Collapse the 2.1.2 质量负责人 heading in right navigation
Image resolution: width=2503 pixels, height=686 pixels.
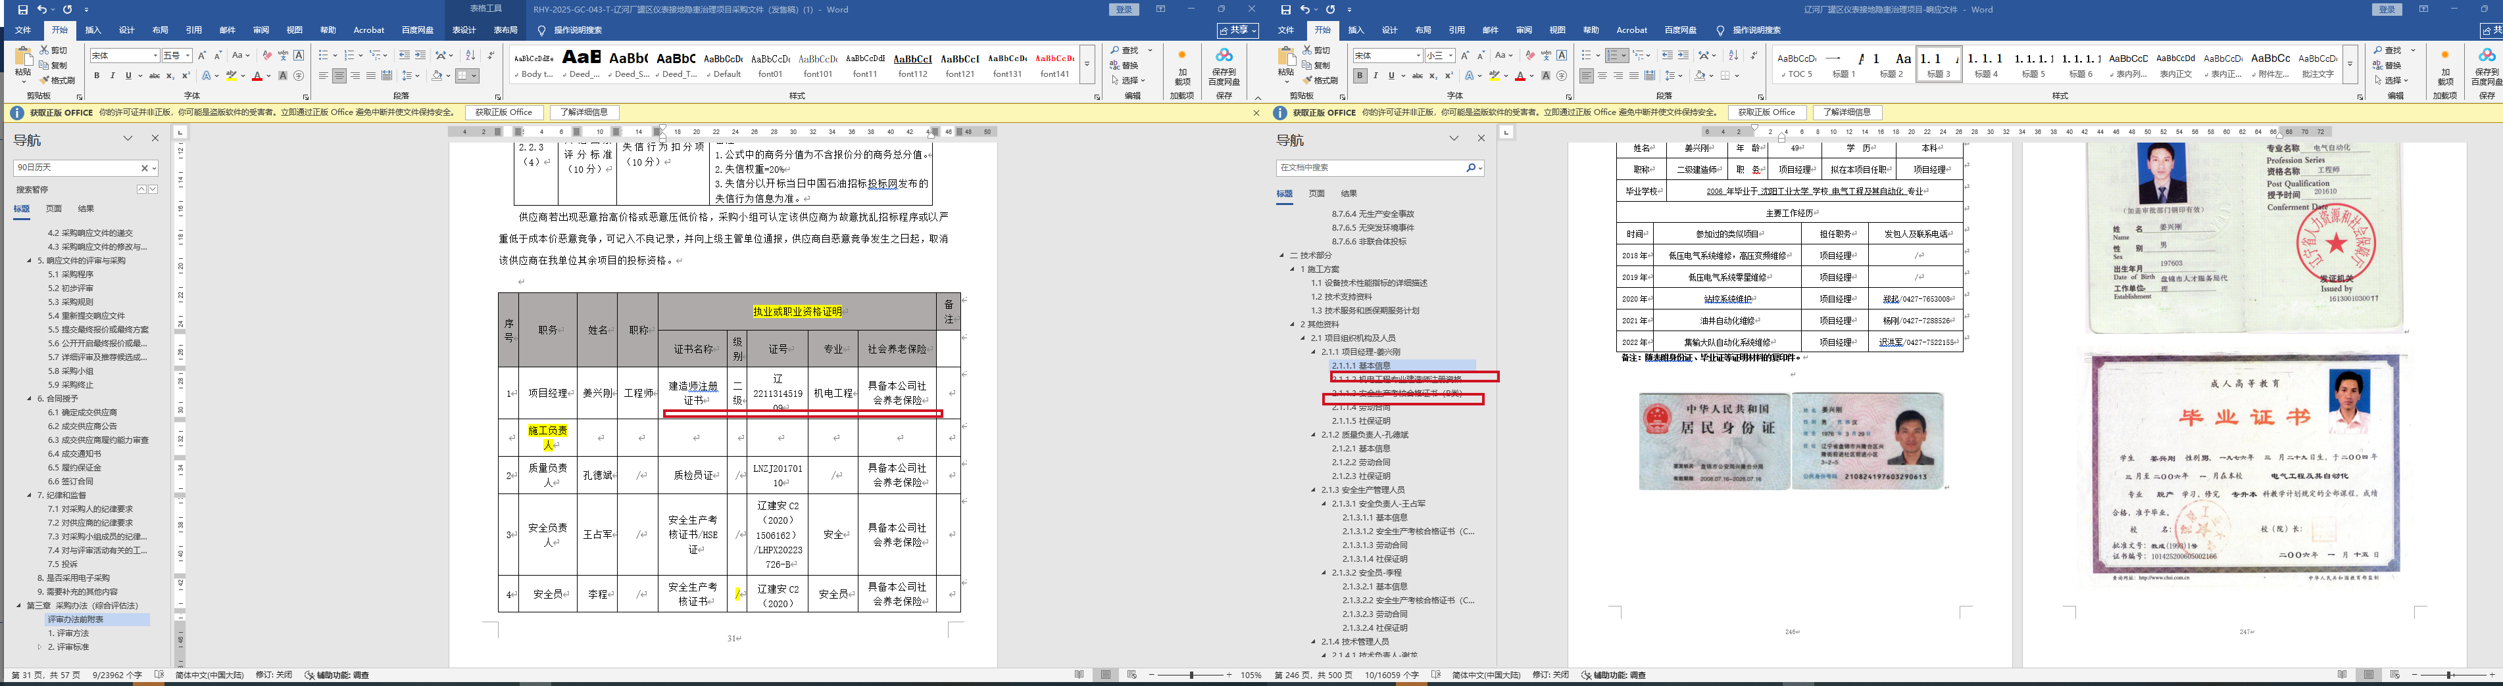(x=1314, y=435)
